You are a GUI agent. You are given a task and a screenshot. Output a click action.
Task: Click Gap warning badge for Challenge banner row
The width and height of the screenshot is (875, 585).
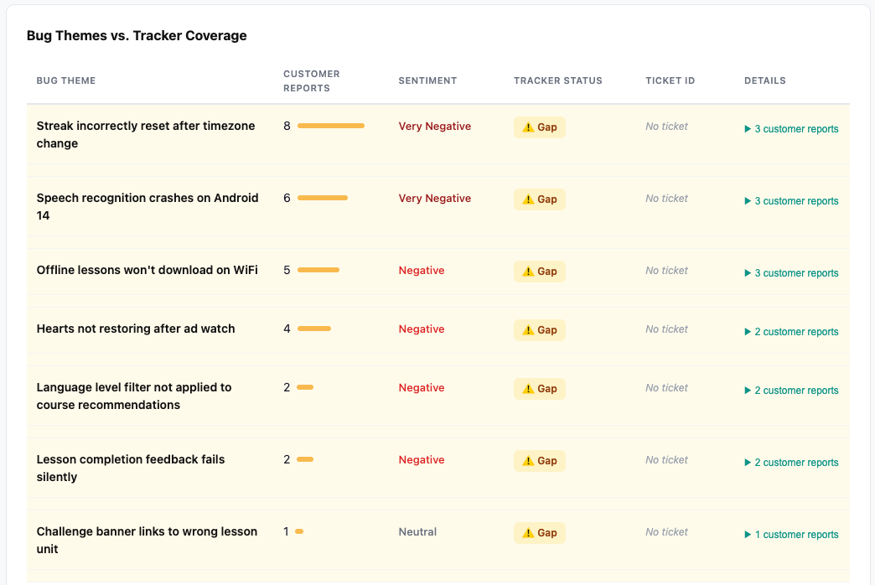coord(540,532)
